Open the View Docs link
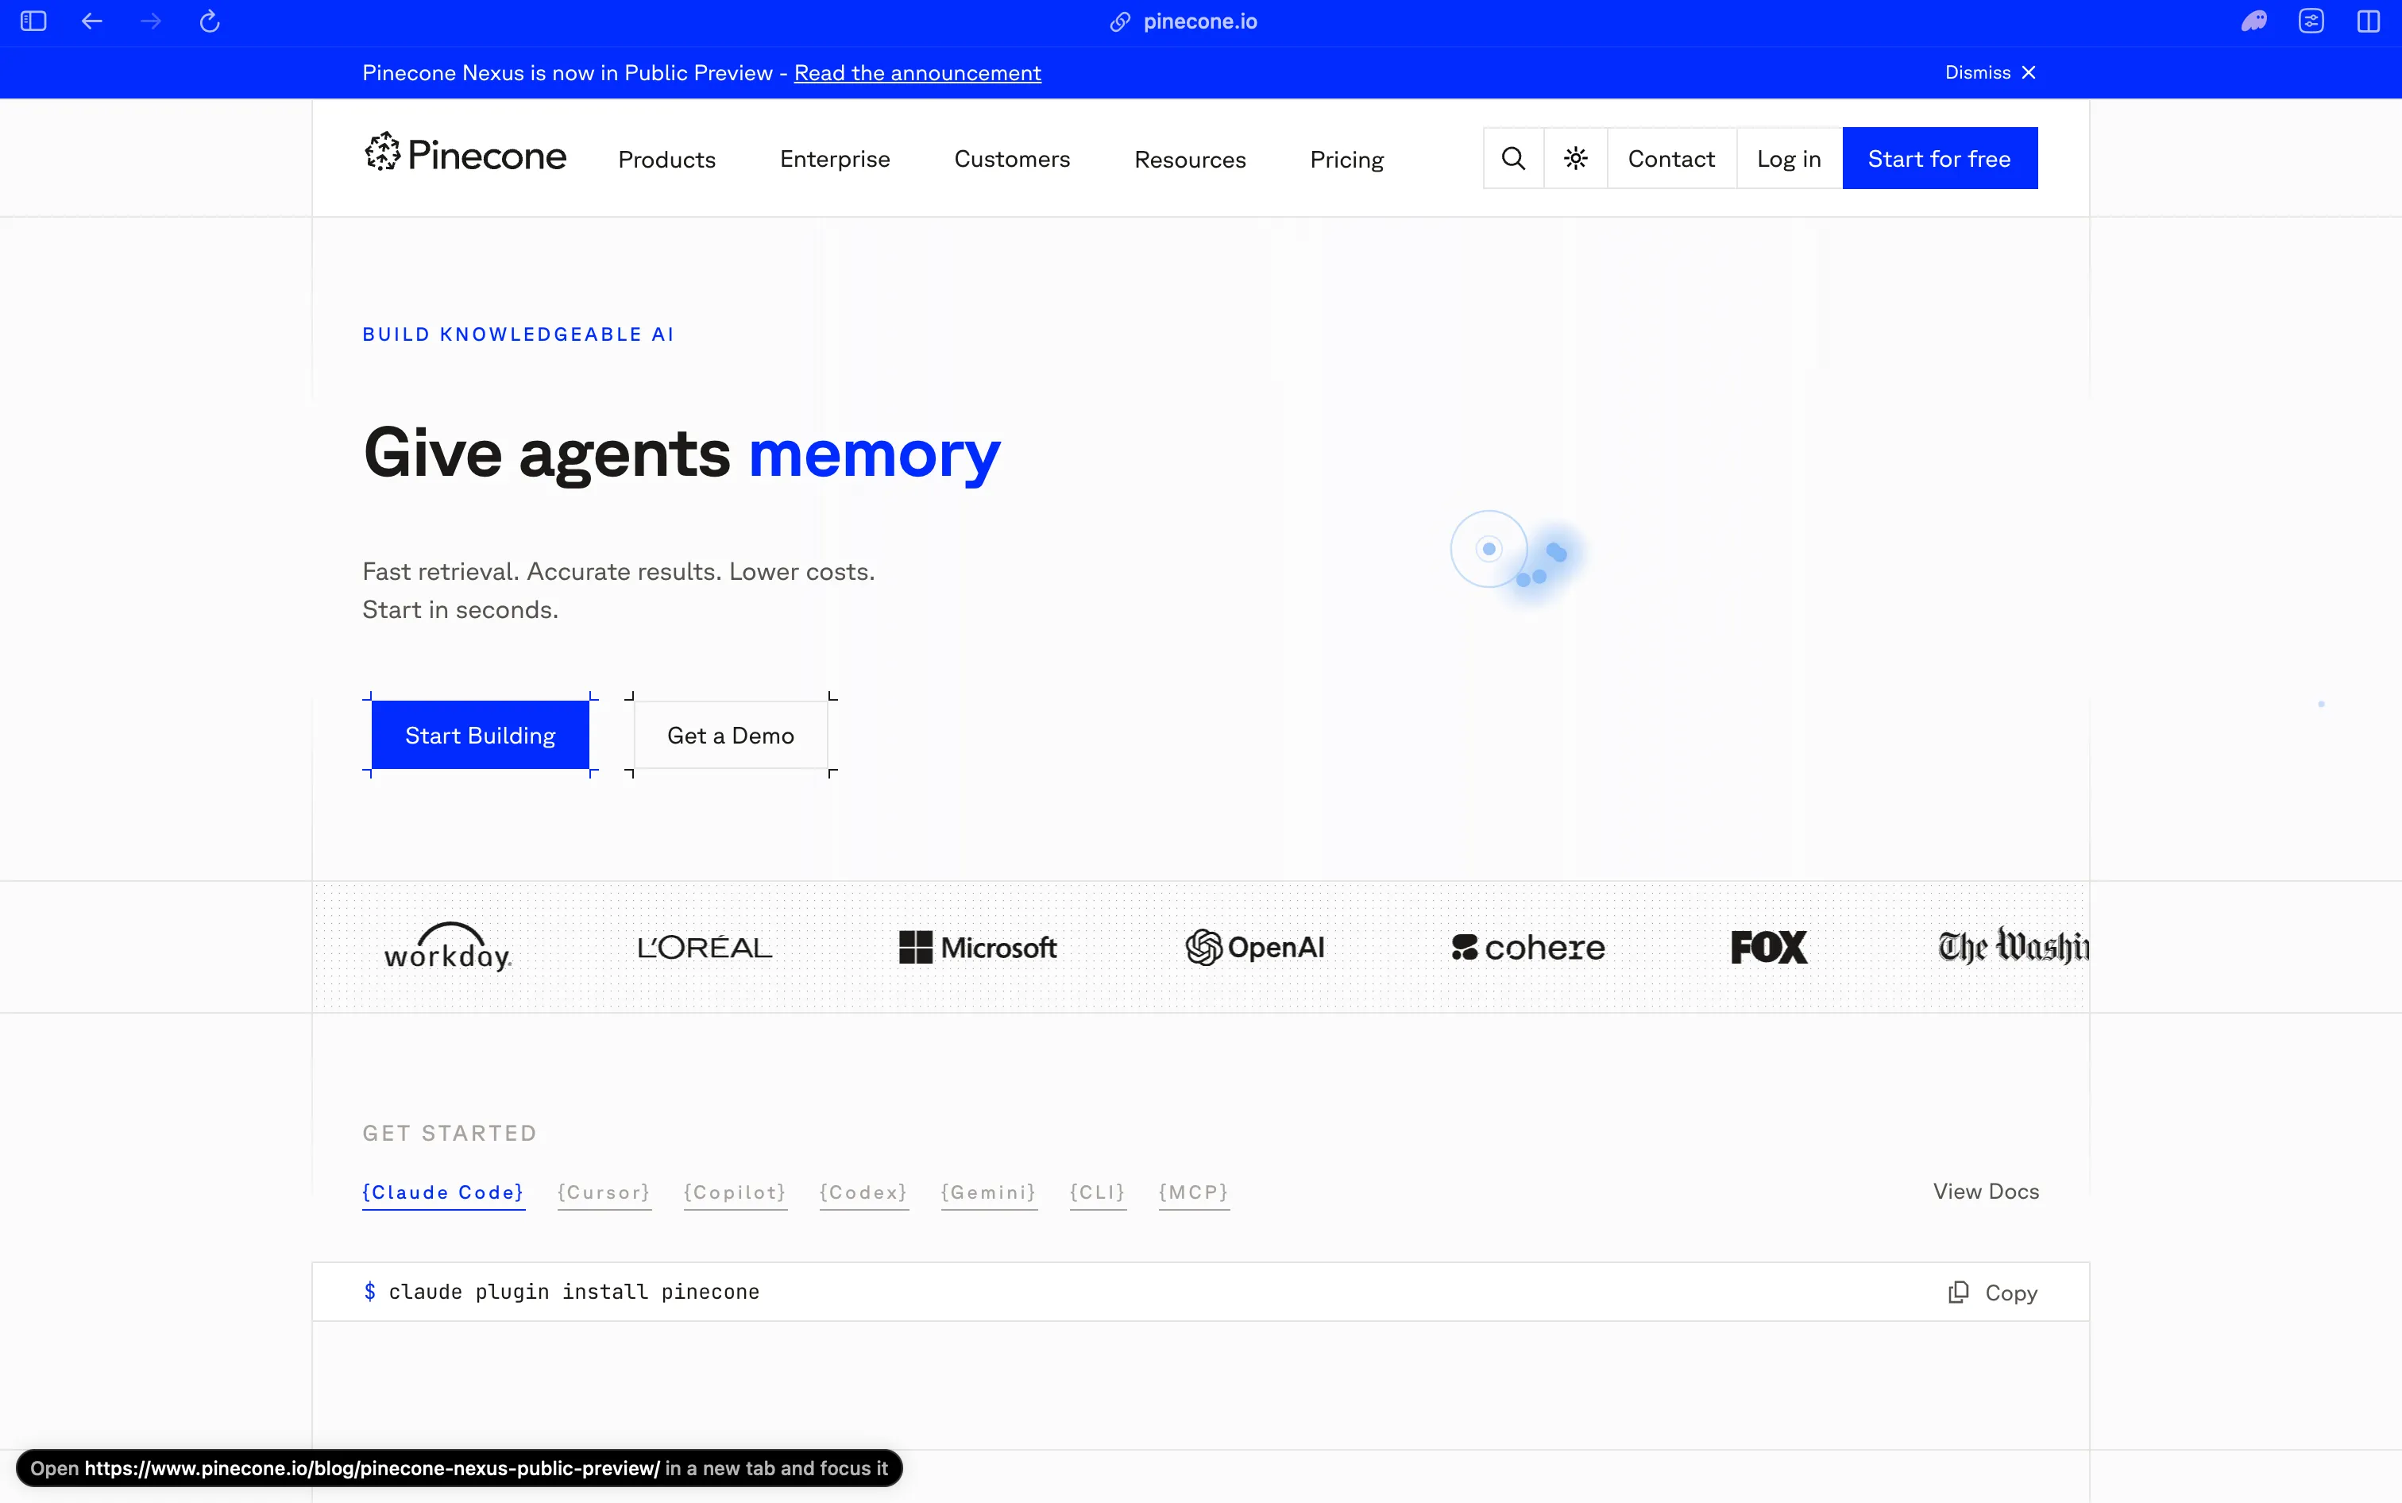The width and height of the screenshot is (2402, 1503). coord(1986,1191)
